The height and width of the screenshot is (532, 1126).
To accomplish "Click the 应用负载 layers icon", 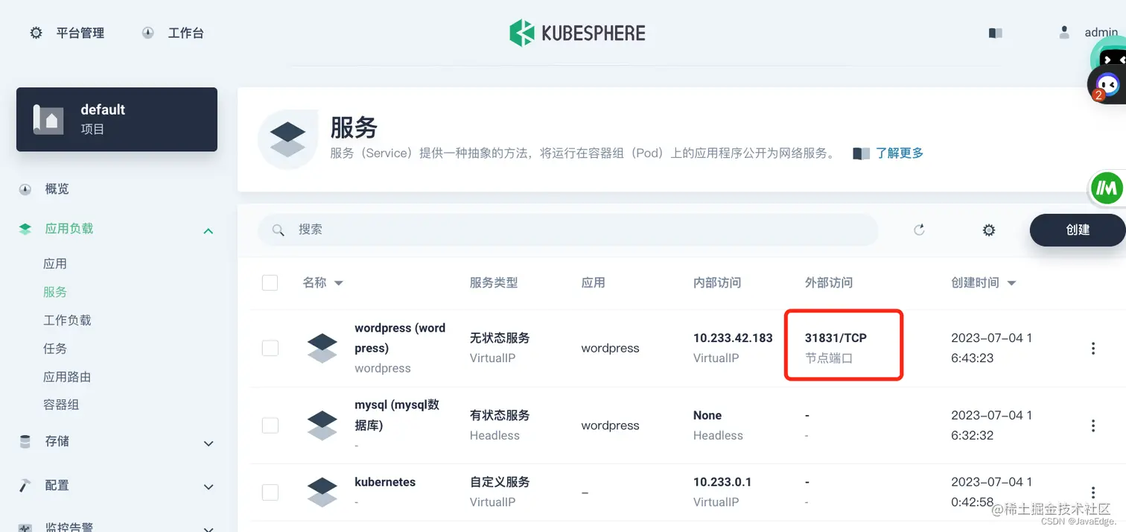I will tap(25, 229).
